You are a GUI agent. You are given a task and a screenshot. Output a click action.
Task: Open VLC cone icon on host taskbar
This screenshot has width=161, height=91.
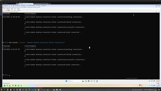tap(48, 90)
